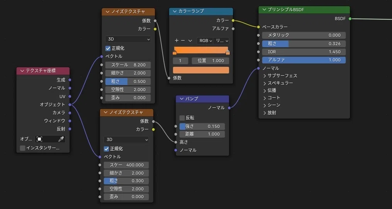Click the オブジェクト output socket

click(70, 104)
